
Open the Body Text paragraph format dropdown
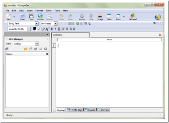click(37, 23)
